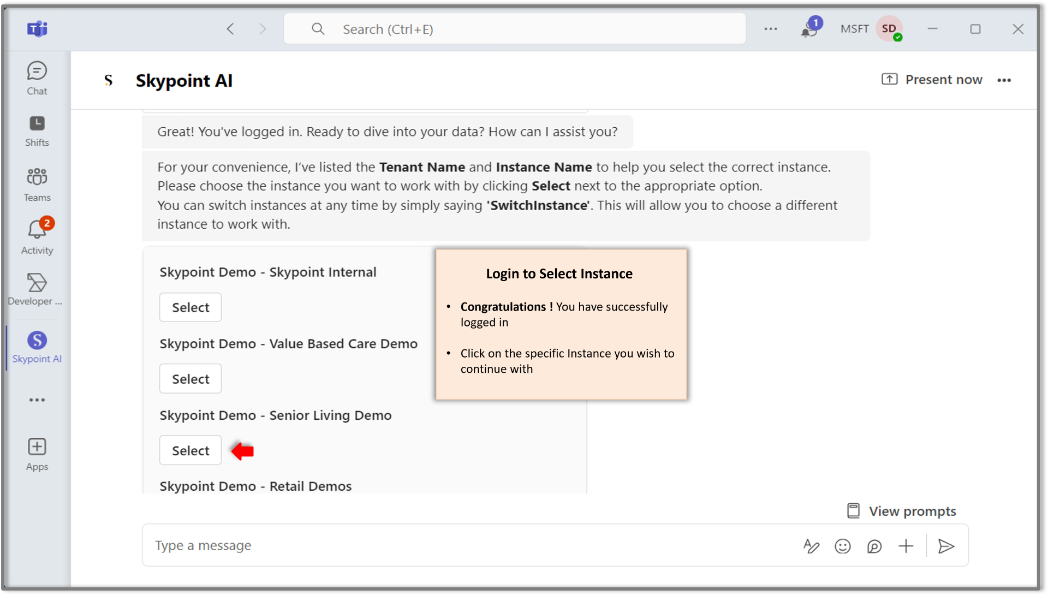1048x595 pixels.
Task: Open Skypoint AI app in sidebar
Action: tap(37, 347)
